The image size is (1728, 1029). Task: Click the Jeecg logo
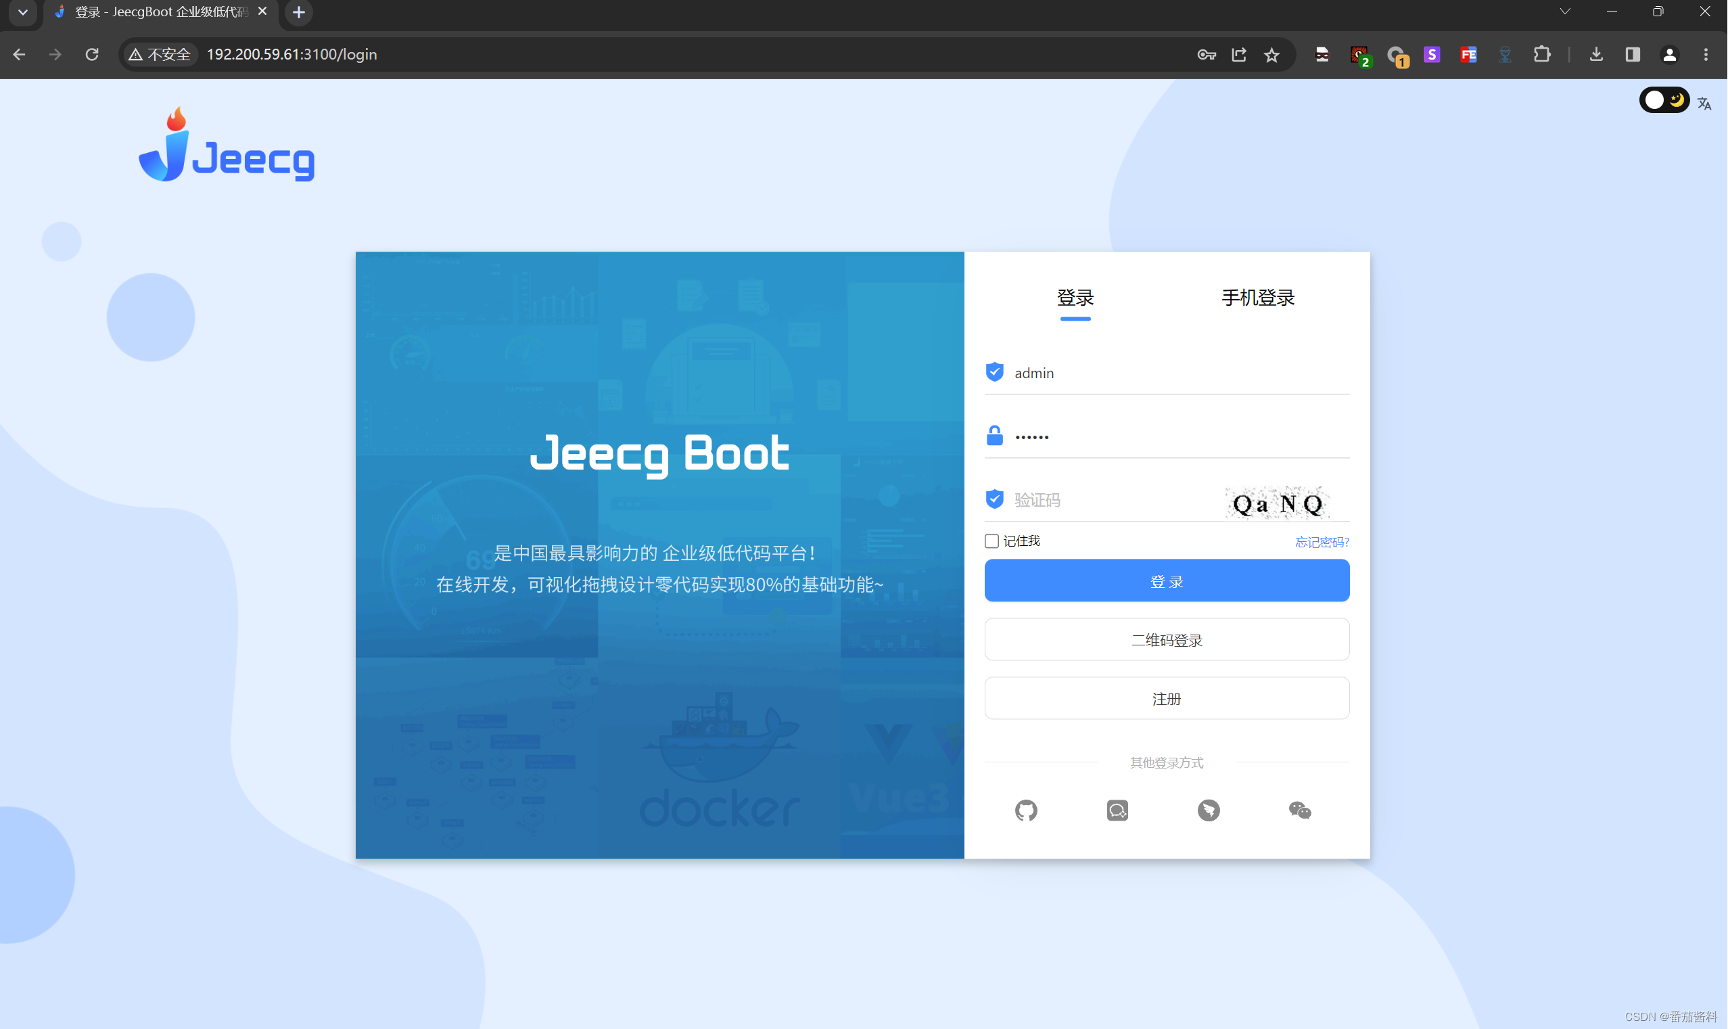[x=227, y=144]
